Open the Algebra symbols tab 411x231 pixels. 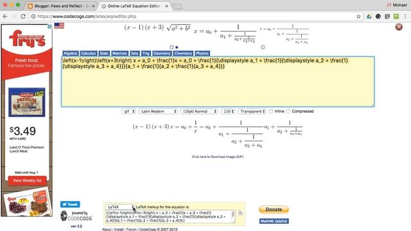coord(70,53)
